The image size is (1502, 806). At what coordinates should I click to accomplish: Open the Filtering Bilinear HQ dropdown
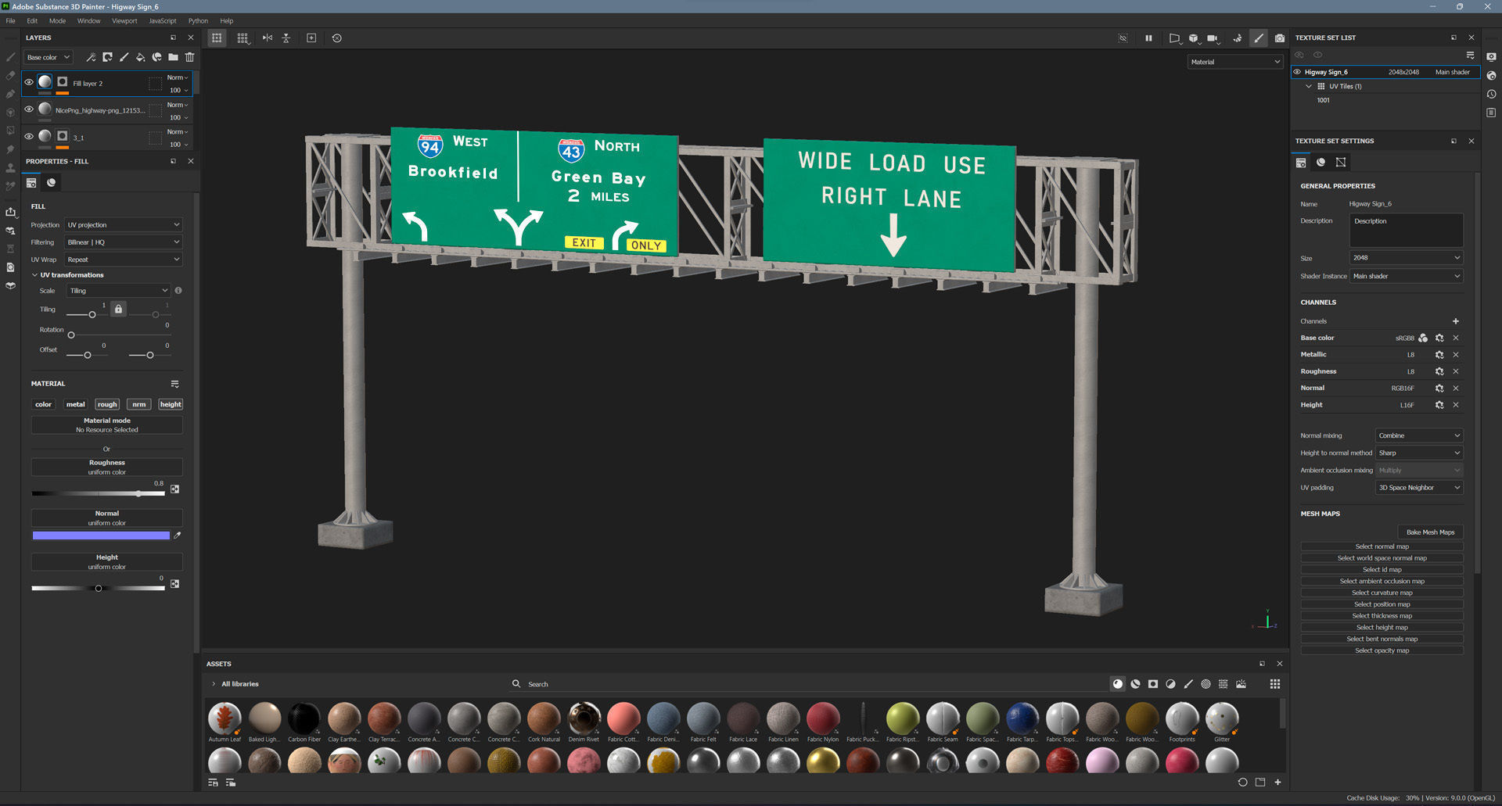point(124,242)
